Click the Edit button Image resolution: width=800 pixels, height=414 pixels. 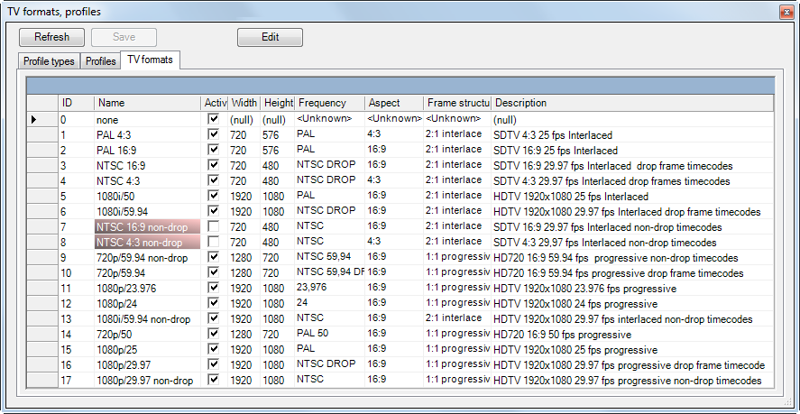pos(270,37)
